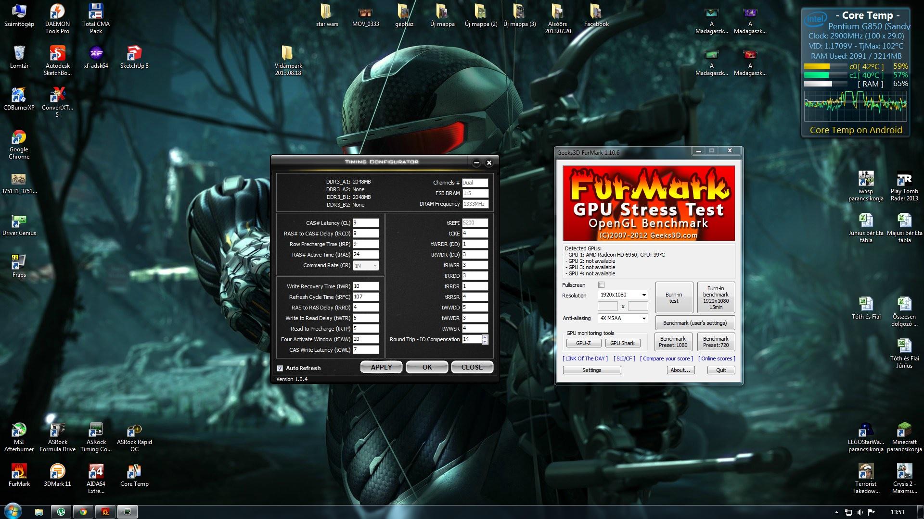924x519 pixels.
Task: Click Chrome icon in taskbar
Action: [x=83, y=512]
